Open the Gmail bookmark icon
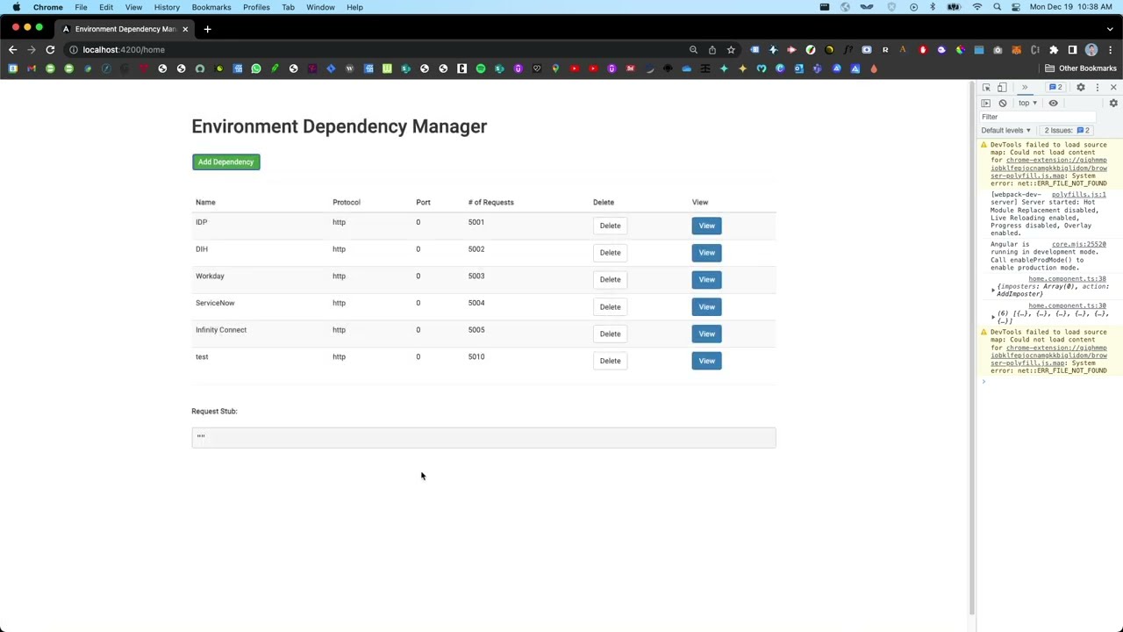The width and height of the screenshot is (1123, 632). point(32,68)
